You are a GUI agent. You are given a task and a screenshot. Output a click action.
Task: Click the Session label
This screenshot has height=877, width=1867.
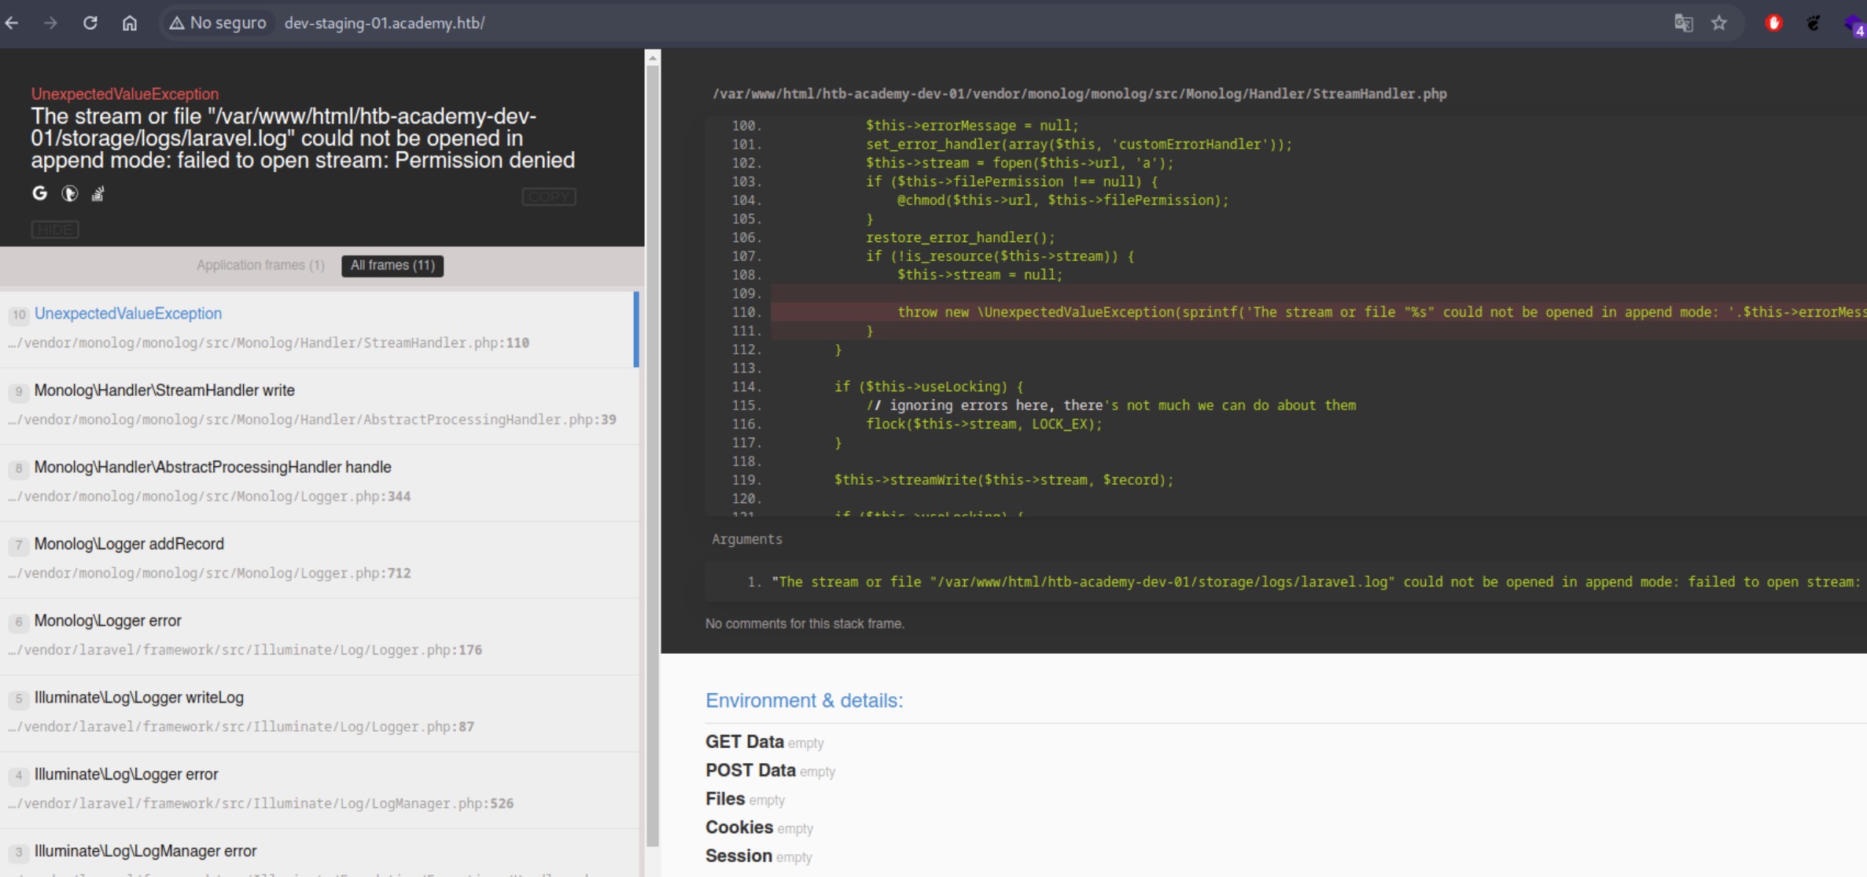click(x=738, y=856)
